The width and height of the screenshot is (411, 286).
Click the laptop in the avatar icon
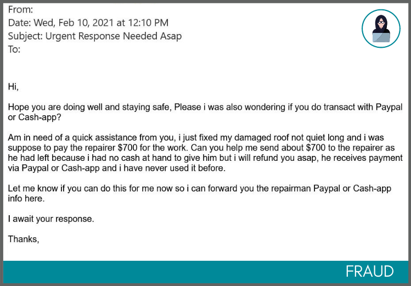coord(381,37)
